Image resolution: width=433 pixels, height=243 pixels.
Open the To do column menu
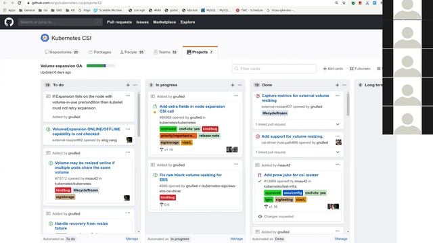[135, 85]
